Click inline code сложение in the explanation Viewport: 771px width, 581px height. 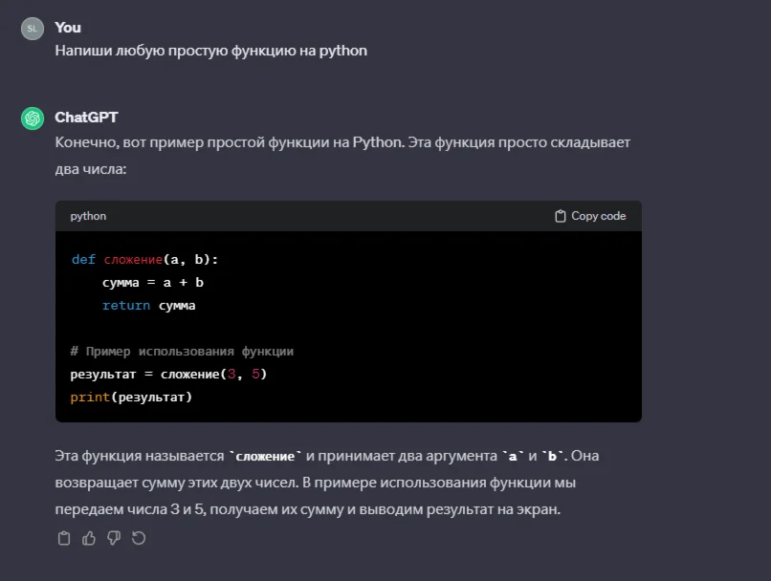[266, 456]
